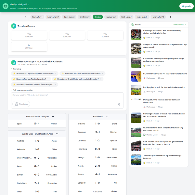Open the Georgia 1-0 Faroe Islands match
The height and width of the screenshot is (195, 195).
click(x=97, y=157)
